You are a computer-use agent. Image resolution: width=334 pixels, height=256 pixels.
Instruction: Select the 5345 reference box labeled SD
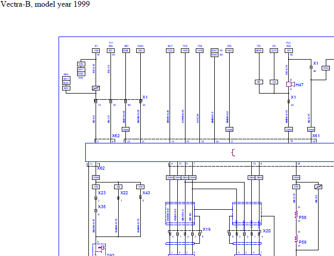[x=214, y=55]
